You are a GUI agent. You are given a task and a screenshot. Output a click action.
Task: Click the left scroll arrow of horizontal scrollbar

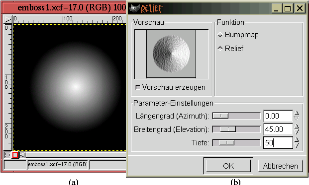[x=23, y=155]
